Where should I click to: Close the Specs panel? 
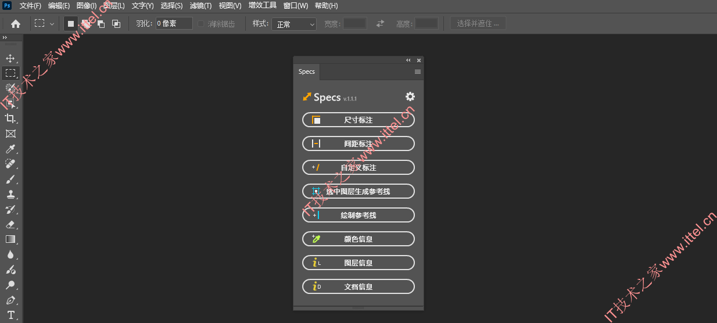418,60
